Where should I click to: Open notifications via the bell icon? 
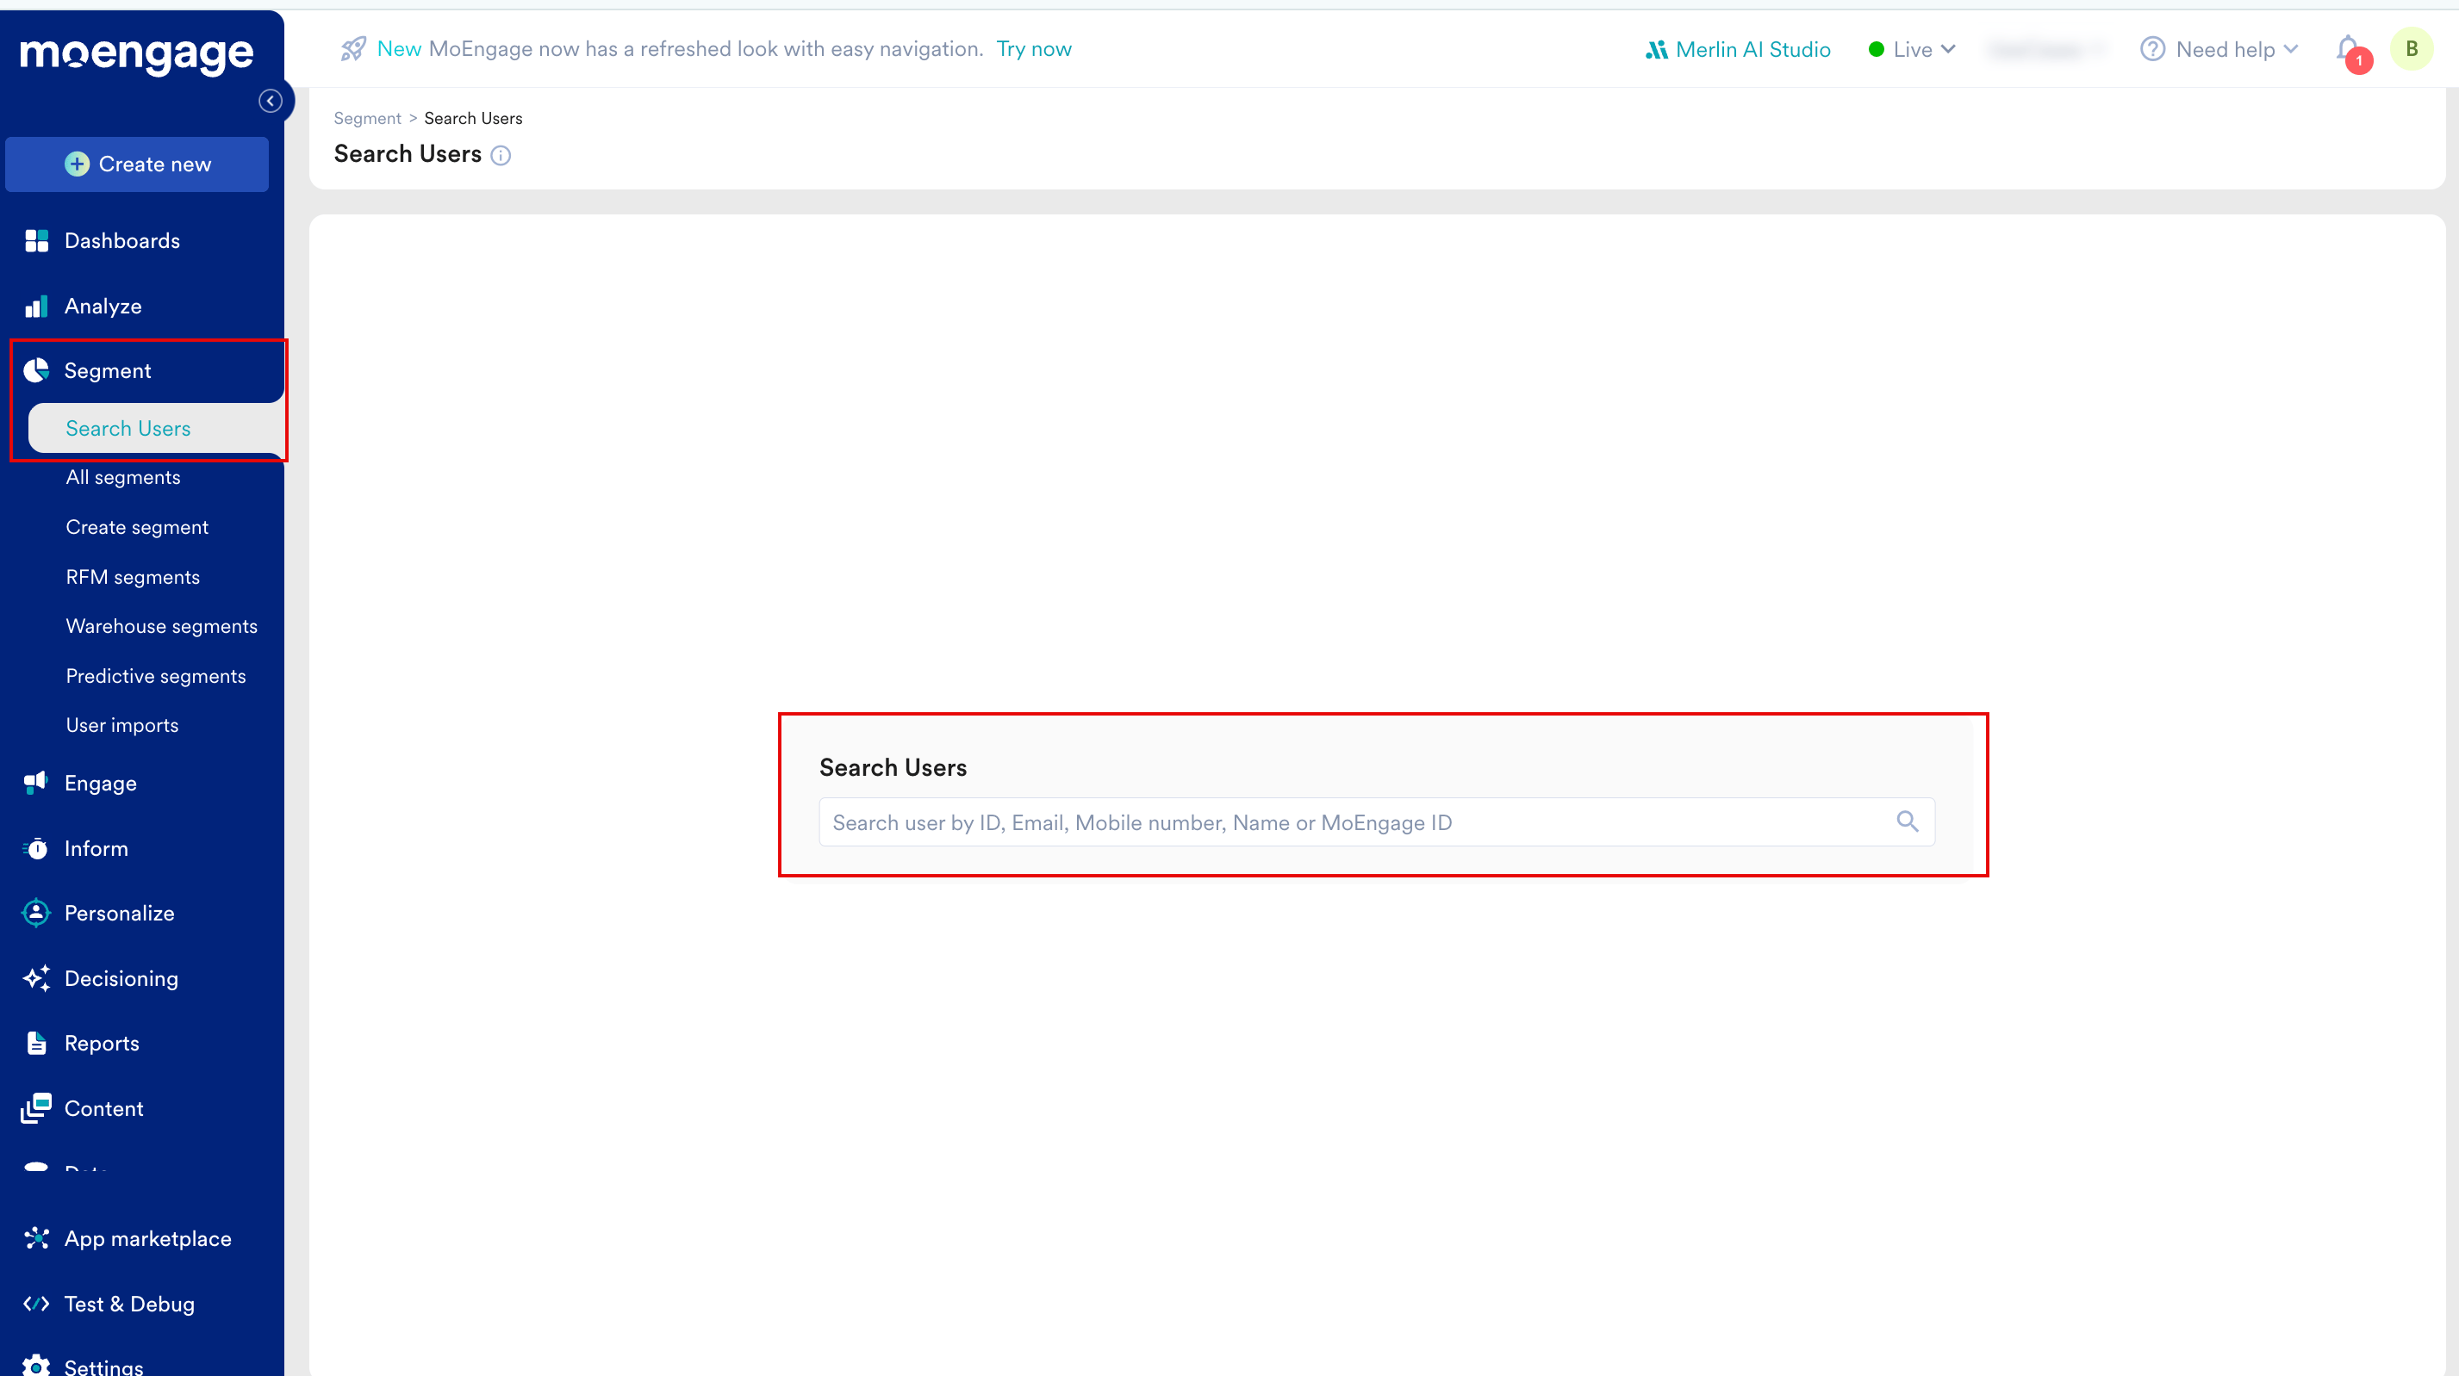[x=2348, y=47]
